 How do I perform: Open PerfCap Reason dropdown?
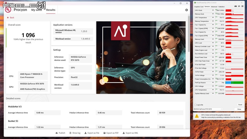click(x=213, y=83)
